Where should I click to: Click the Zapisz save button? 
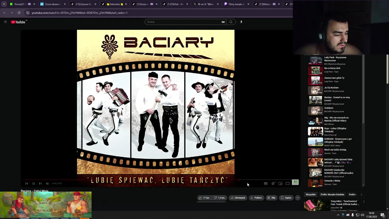click(286, 198)
